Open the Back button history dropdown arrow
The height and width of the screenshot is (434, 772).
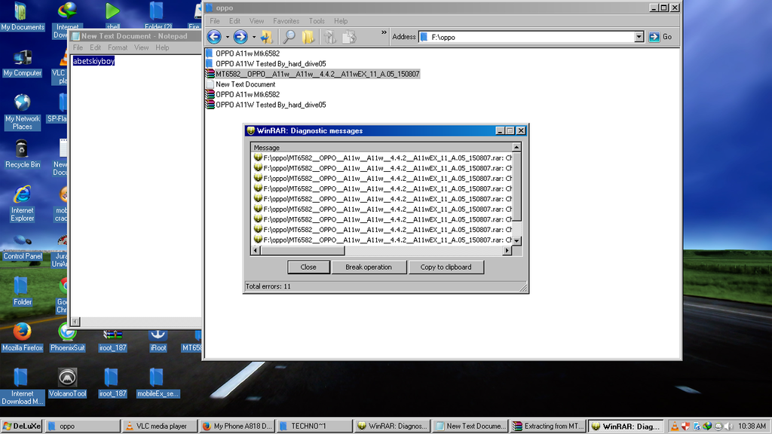(228, 37)
